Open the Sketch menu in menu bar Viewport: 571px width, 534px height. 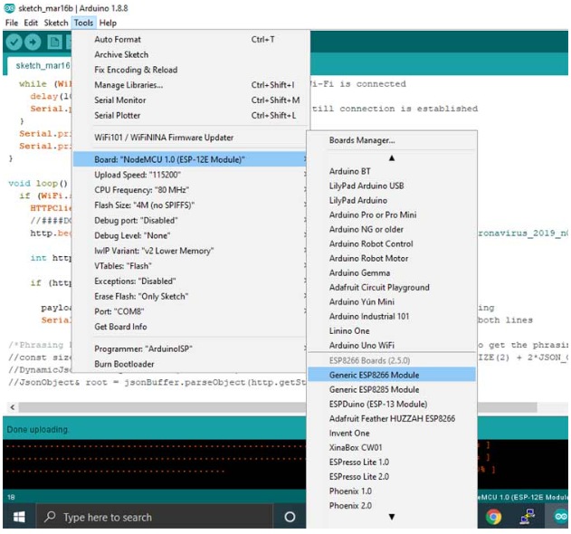pyautogui.click(x=56, y=23)
